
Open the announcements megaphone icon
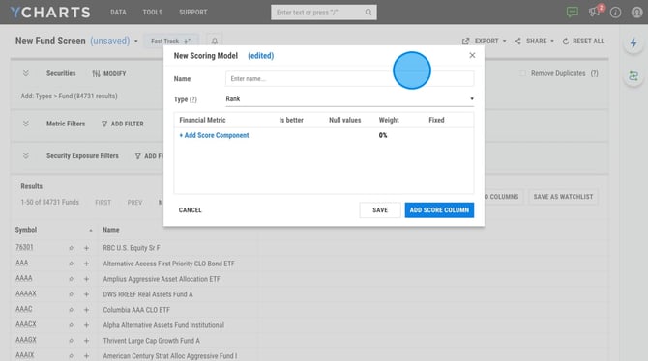(x=595, y=12)
